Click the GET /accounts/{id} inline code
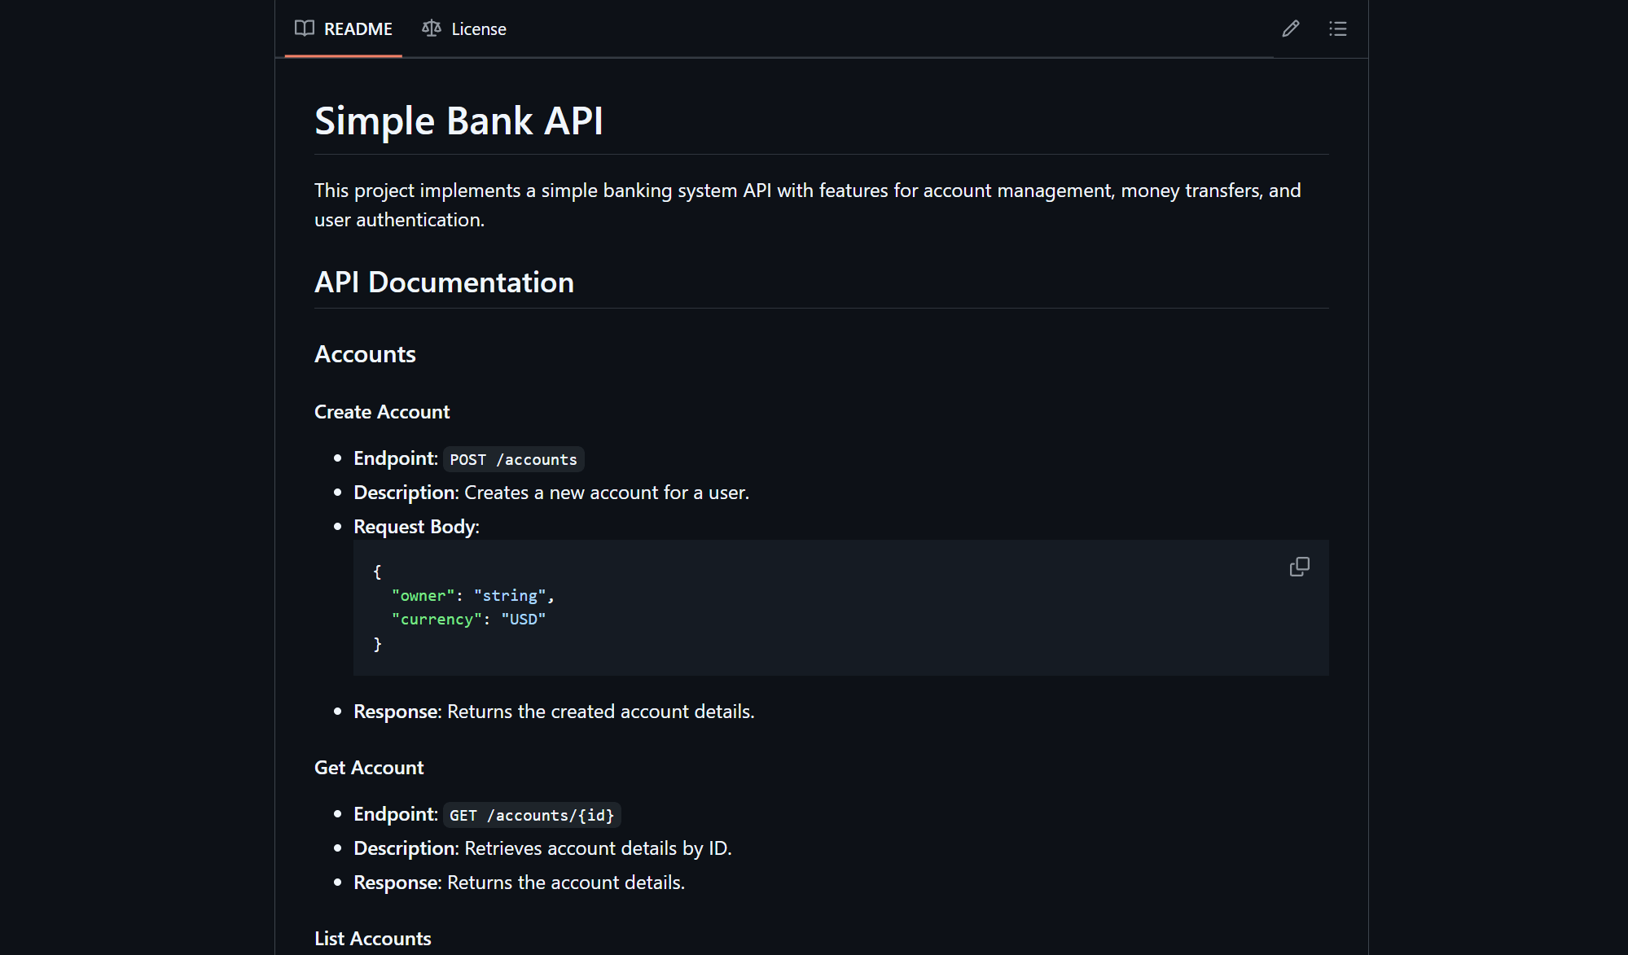1628x955 pixels. click(x=532, y=815)
